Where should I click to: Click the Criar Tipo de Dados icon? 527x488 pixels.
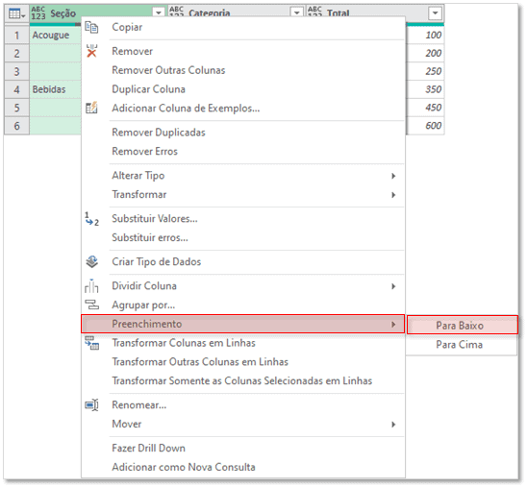point(91,262)
